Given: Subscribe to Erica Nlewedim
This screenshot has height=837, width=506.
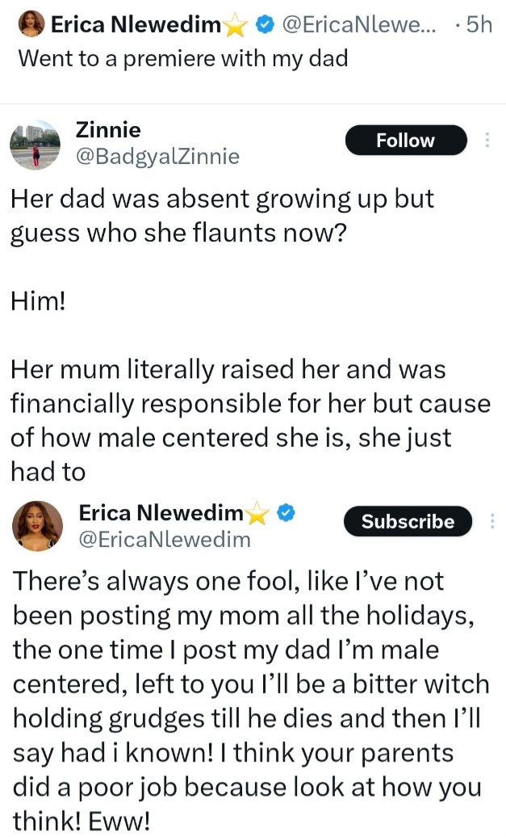Looking at the screenshot, I should pyautogui.click(x=408, y=522).
